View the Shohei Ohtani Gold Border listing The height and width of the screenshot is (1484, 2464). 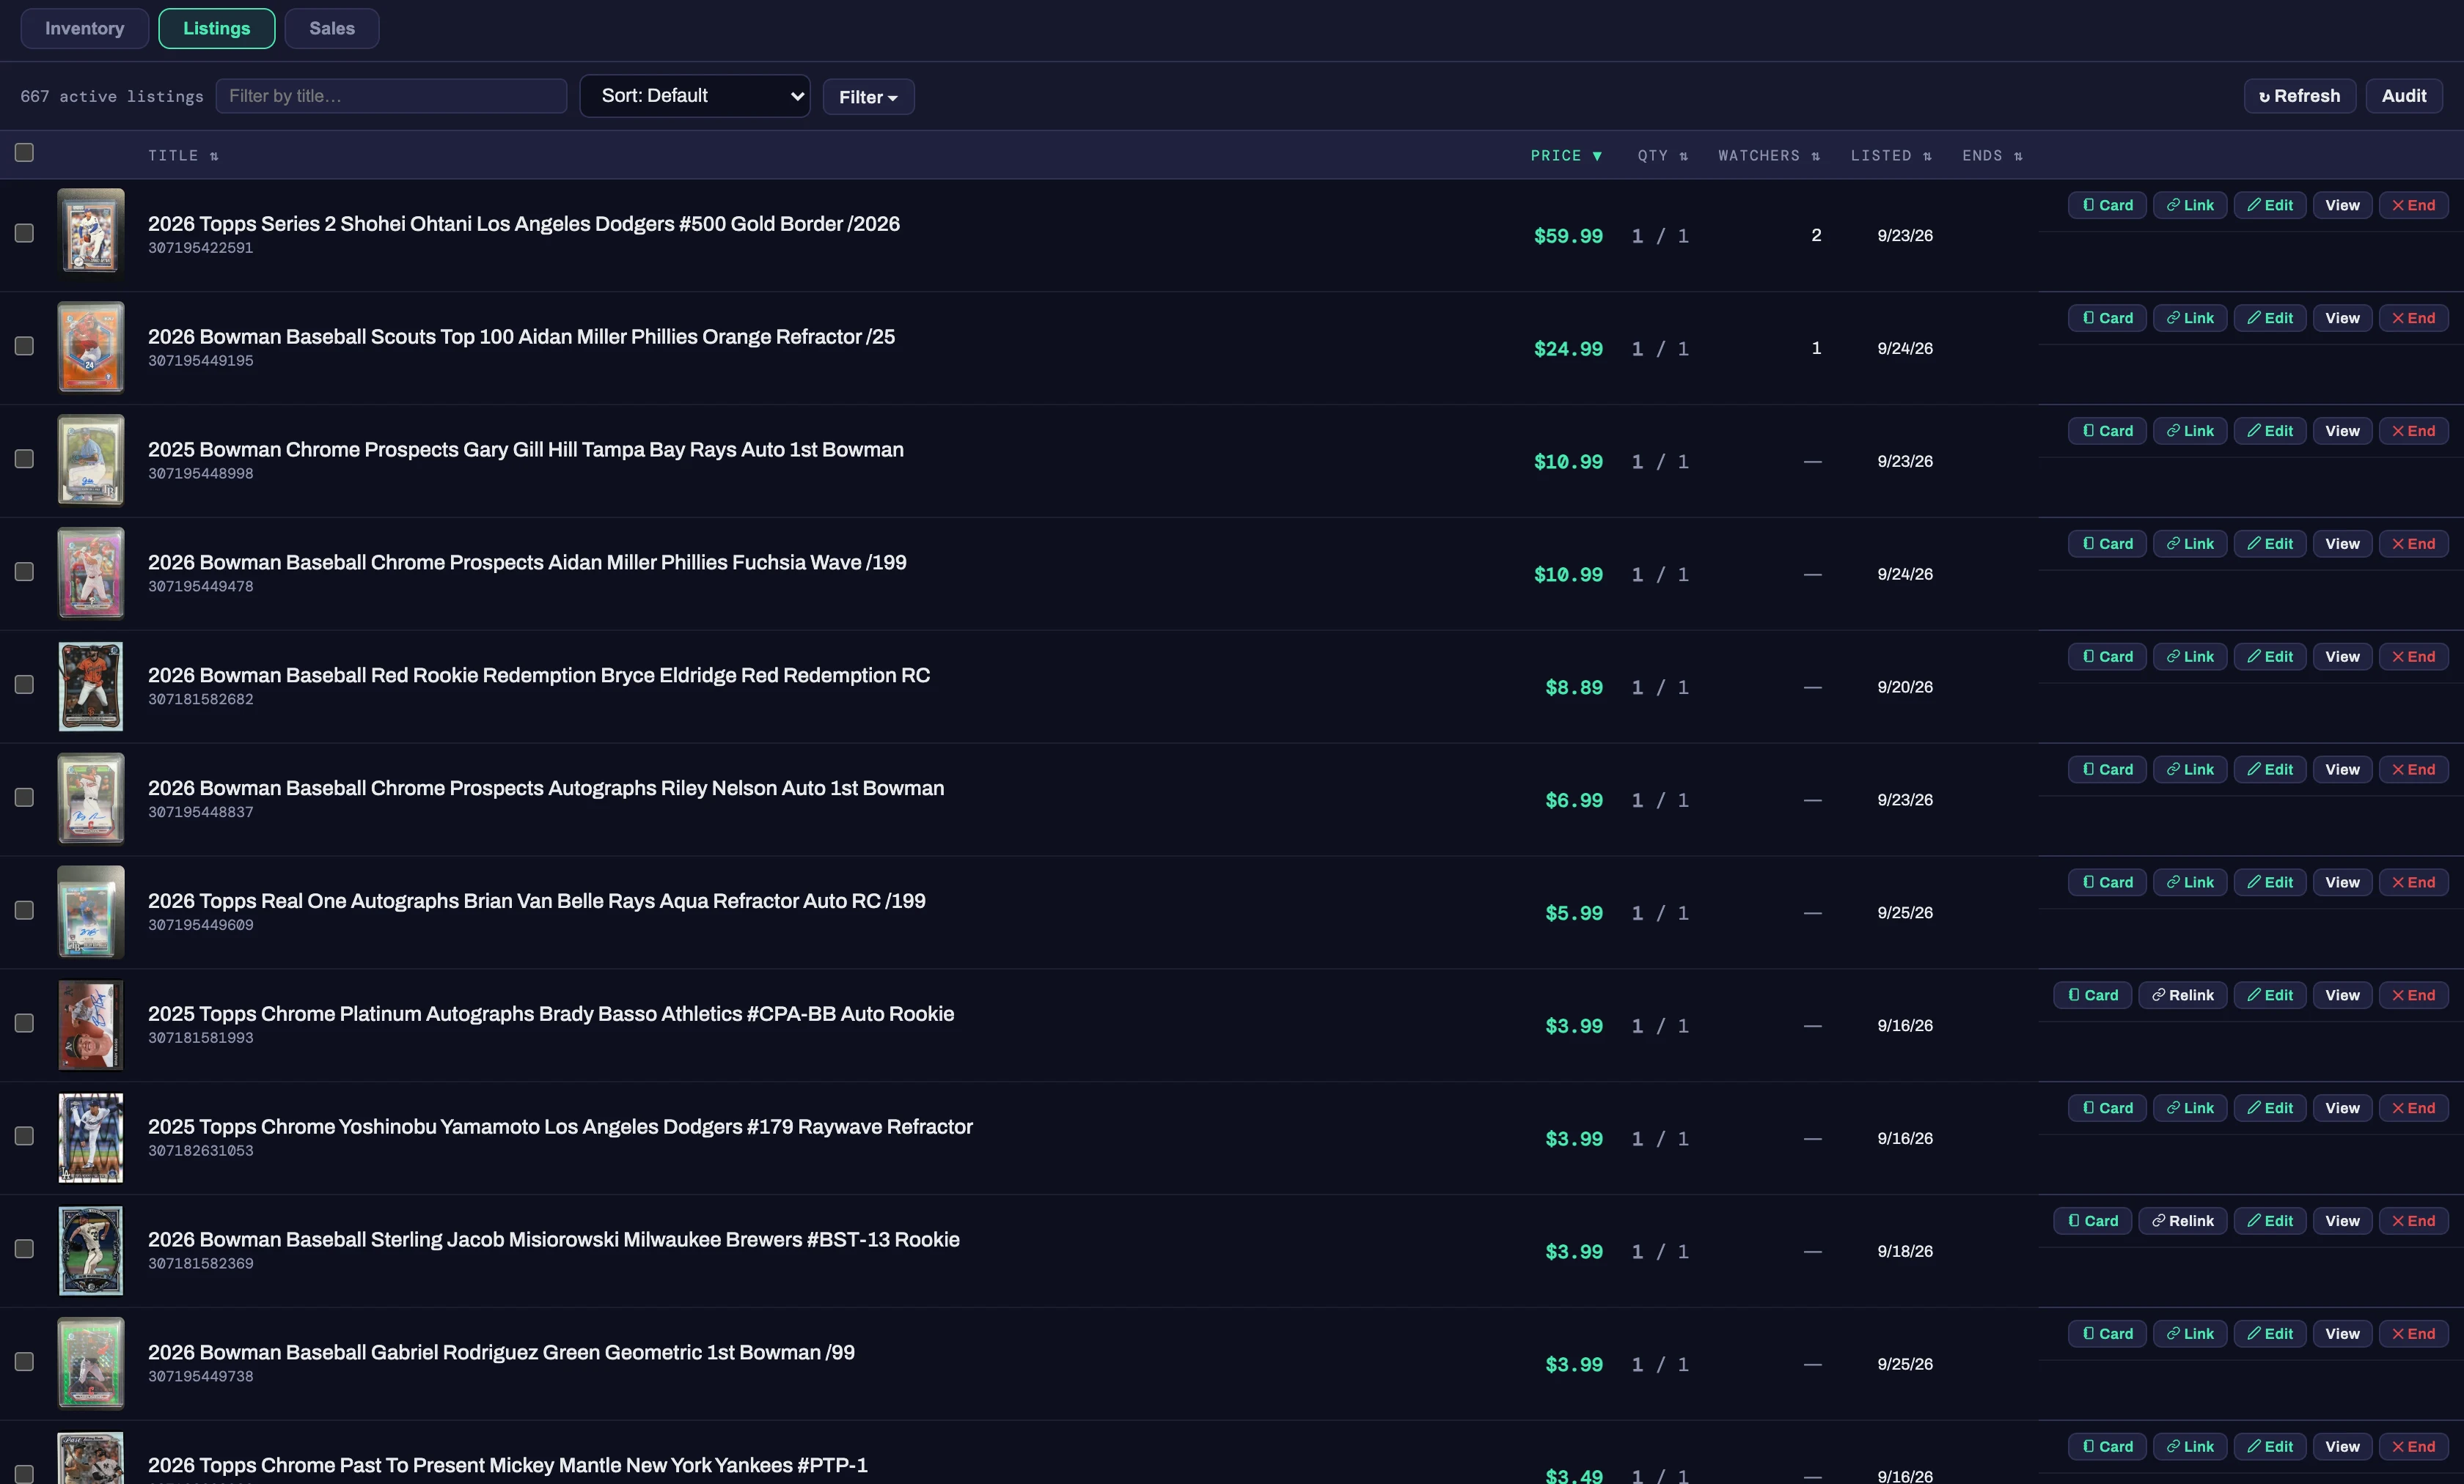pos(2342,205)
